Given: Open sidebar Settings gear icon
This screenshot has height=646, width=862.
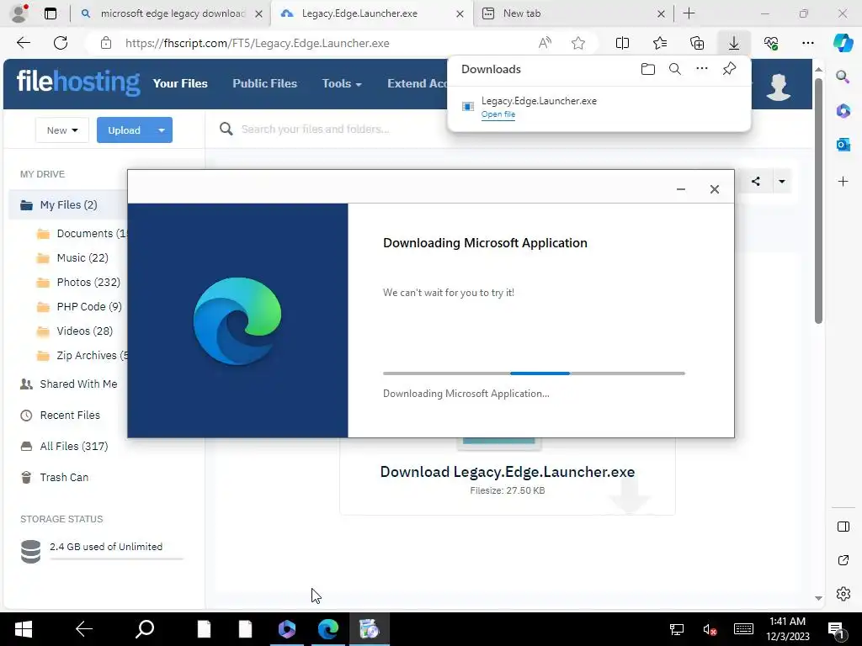Looking at the screenshot, I should [843, 594].
